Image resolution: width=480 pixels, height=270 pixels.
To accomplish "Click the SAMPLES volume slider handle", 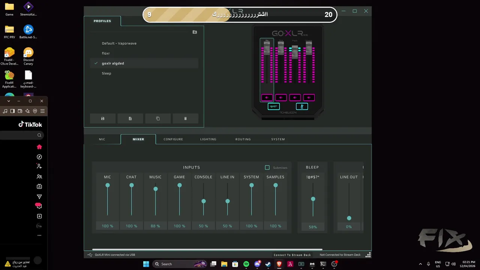I will click(x=276, y=185).
